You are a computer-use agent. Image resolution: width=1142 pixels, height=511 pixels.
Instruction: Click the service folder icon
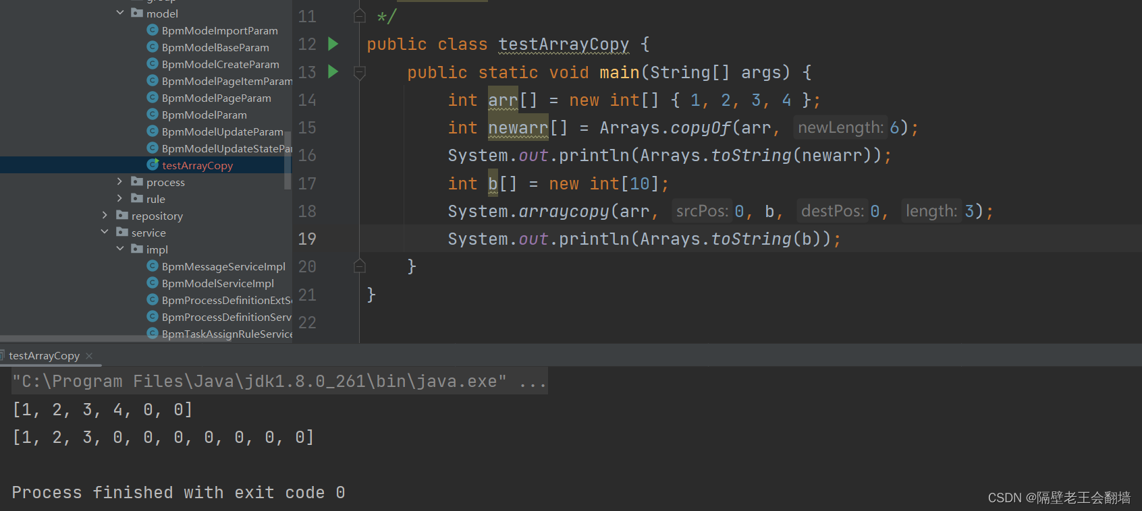coord(122,232)
